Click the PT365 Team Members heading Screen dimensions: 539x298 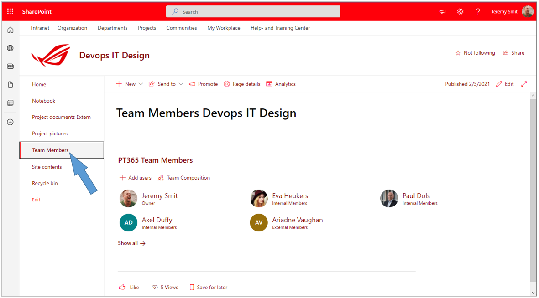click(155, 160)
